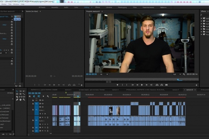209x139 pixels.
Task: Open Program monitor button editor plus
Action: pyautogui.click(x=196, y=85)
